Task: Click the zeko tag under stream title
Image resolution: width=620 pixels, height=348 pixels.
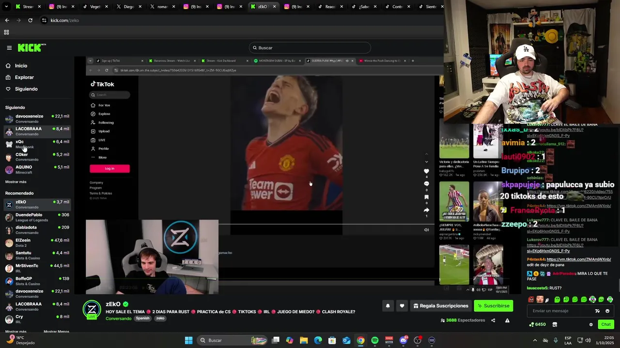Action: point(160,319)
